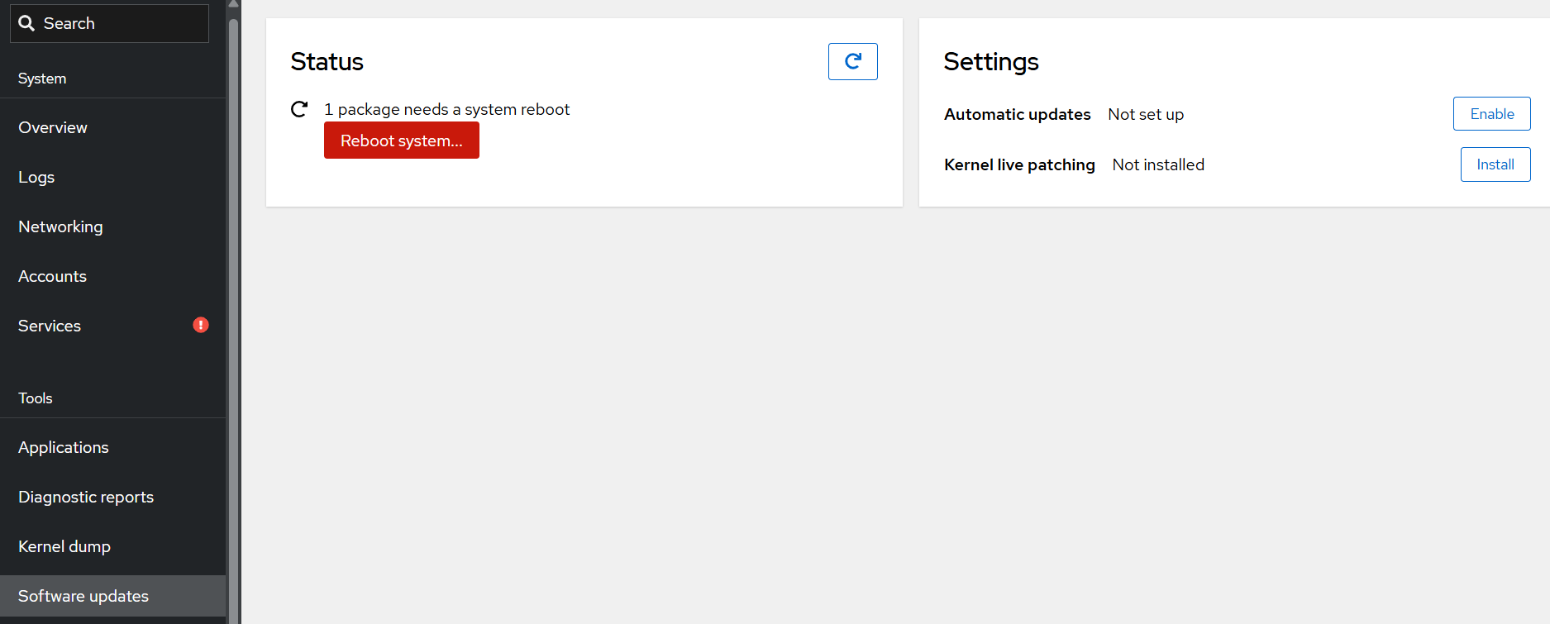Click the circular reboot icon beside status message

(299, 109)
